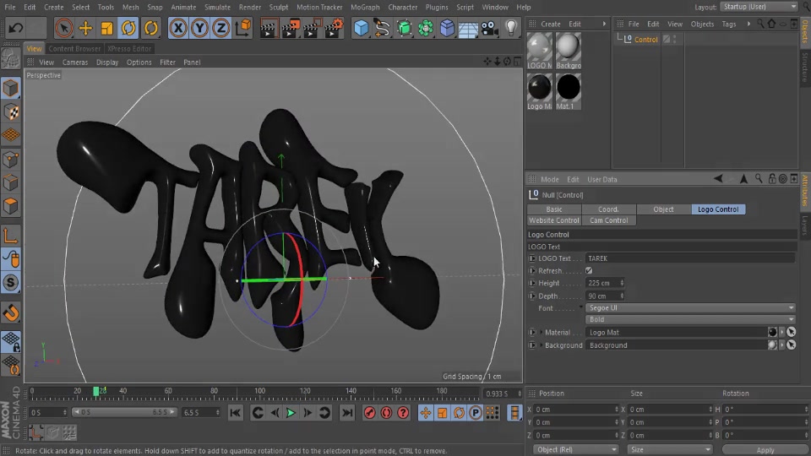The width and height of the screenshot is (811, 456).
Task: Select the Rotate tool
Action: pos(128,28)
